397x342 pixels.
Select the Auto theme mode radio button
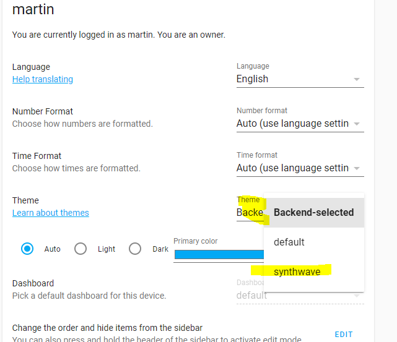point(27,249)
